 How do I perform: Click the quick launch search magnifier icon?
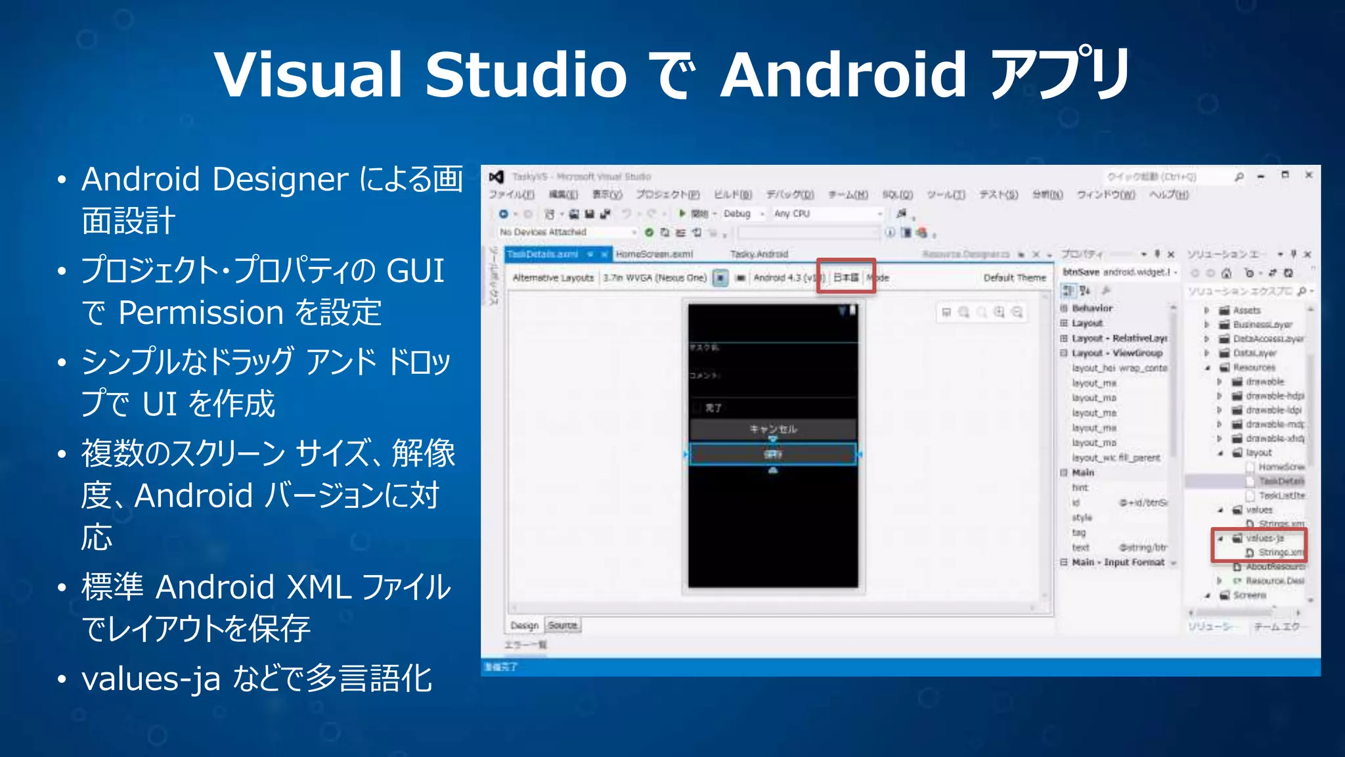[x=1239, y=177]
